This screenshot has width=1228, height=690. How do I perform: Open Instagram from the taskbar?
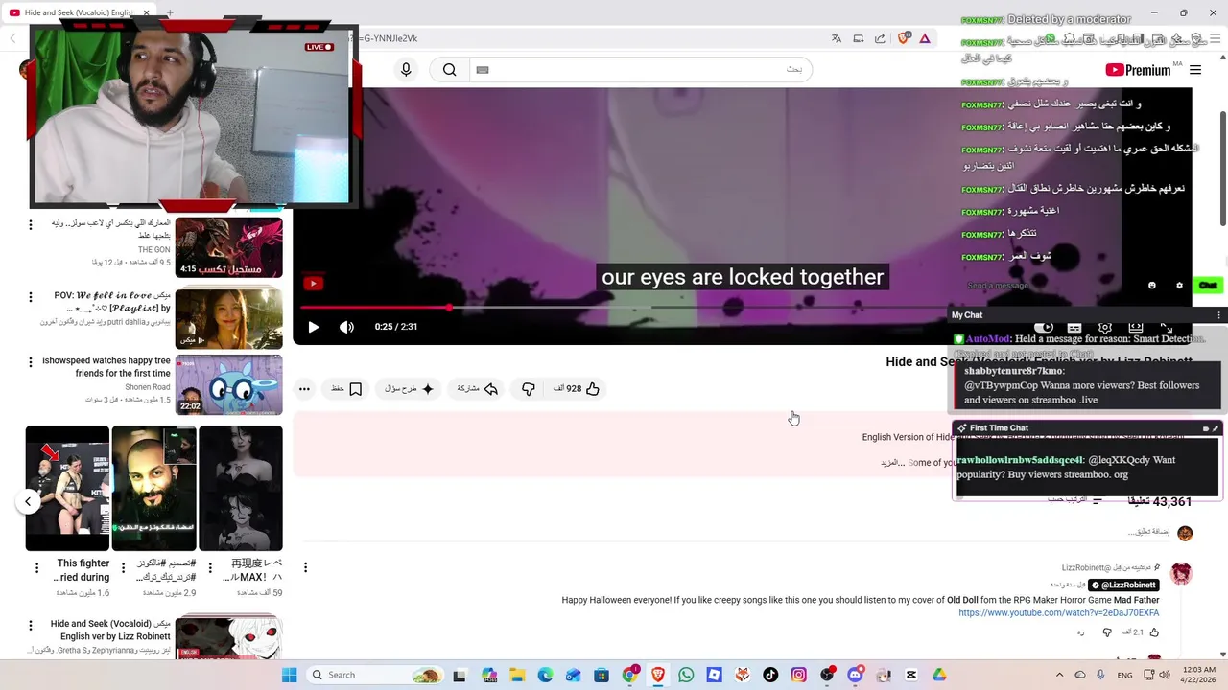click(x=799, y=675)
